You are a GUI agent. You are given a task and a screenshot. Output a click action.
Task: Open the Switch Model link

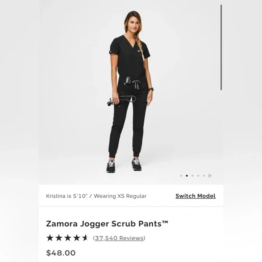196,196
